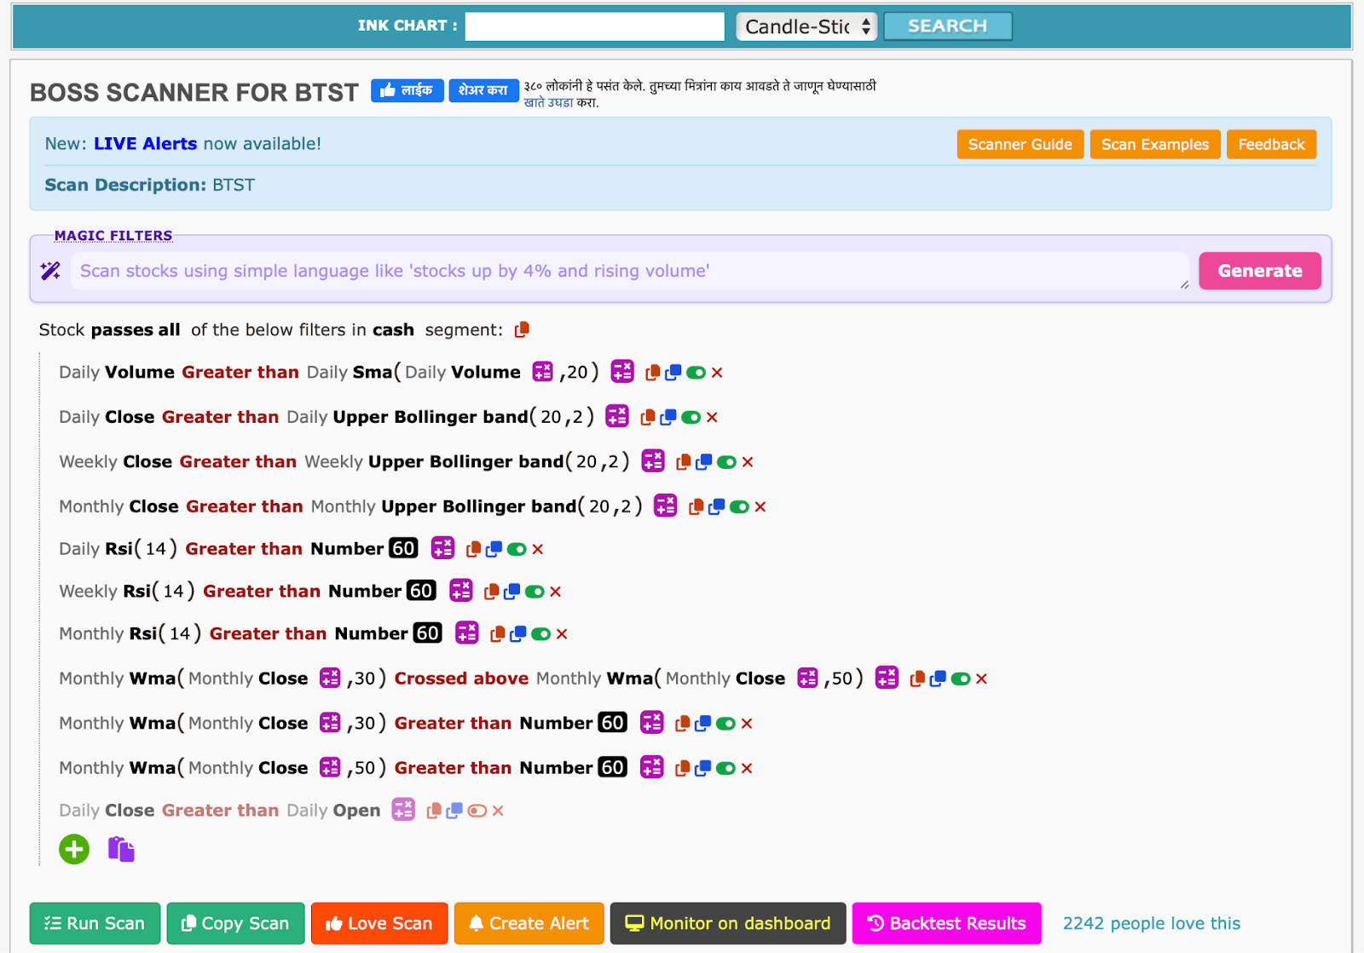
Task: Click the magic wand icon in Magic Filters
Action: pyautogui.click(x=50, y=271)
